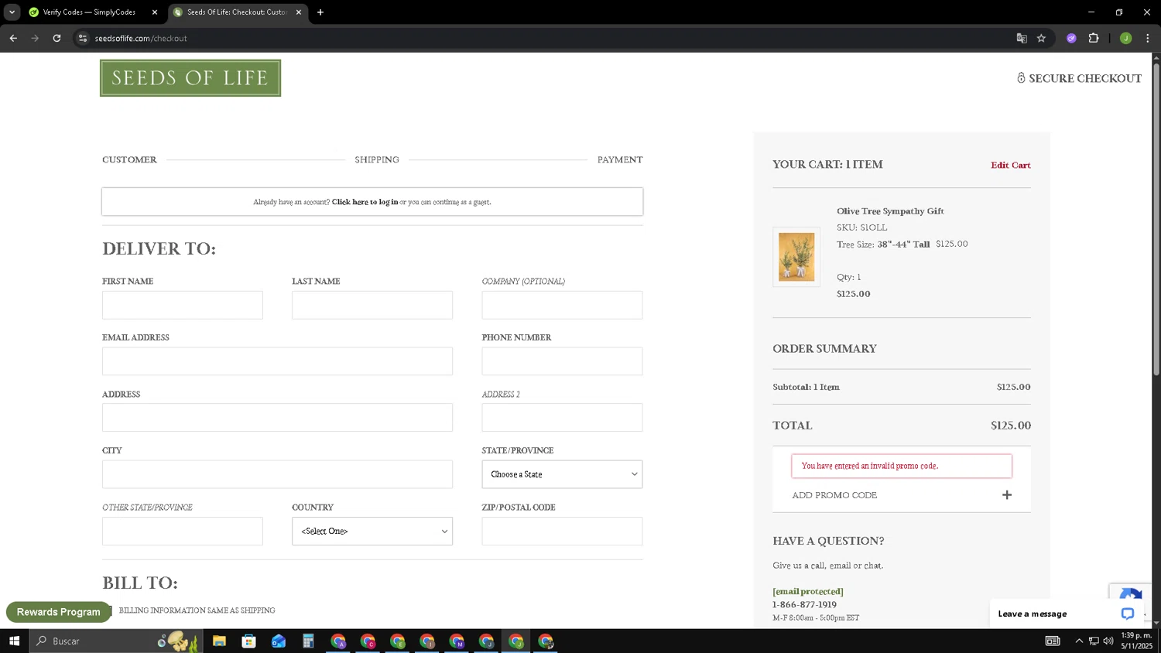Select the Seeds Of Life Checkout tab

pyautogui.click(x=237, y=12)
